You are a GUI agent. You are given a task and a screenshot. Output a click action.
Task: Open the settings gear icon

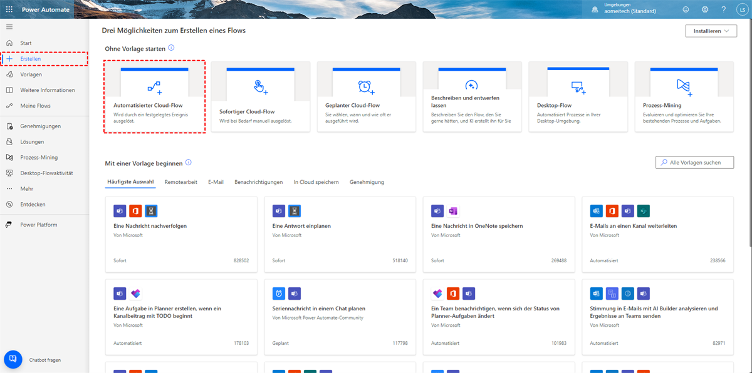coord(705,10)
